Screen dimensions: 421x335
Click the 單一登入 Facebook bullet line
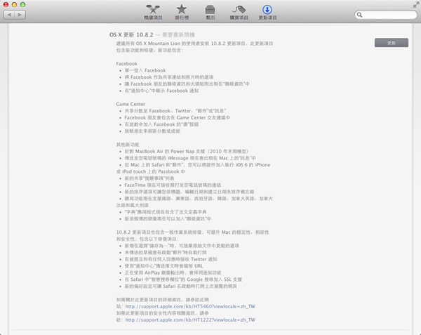(145, 70)
